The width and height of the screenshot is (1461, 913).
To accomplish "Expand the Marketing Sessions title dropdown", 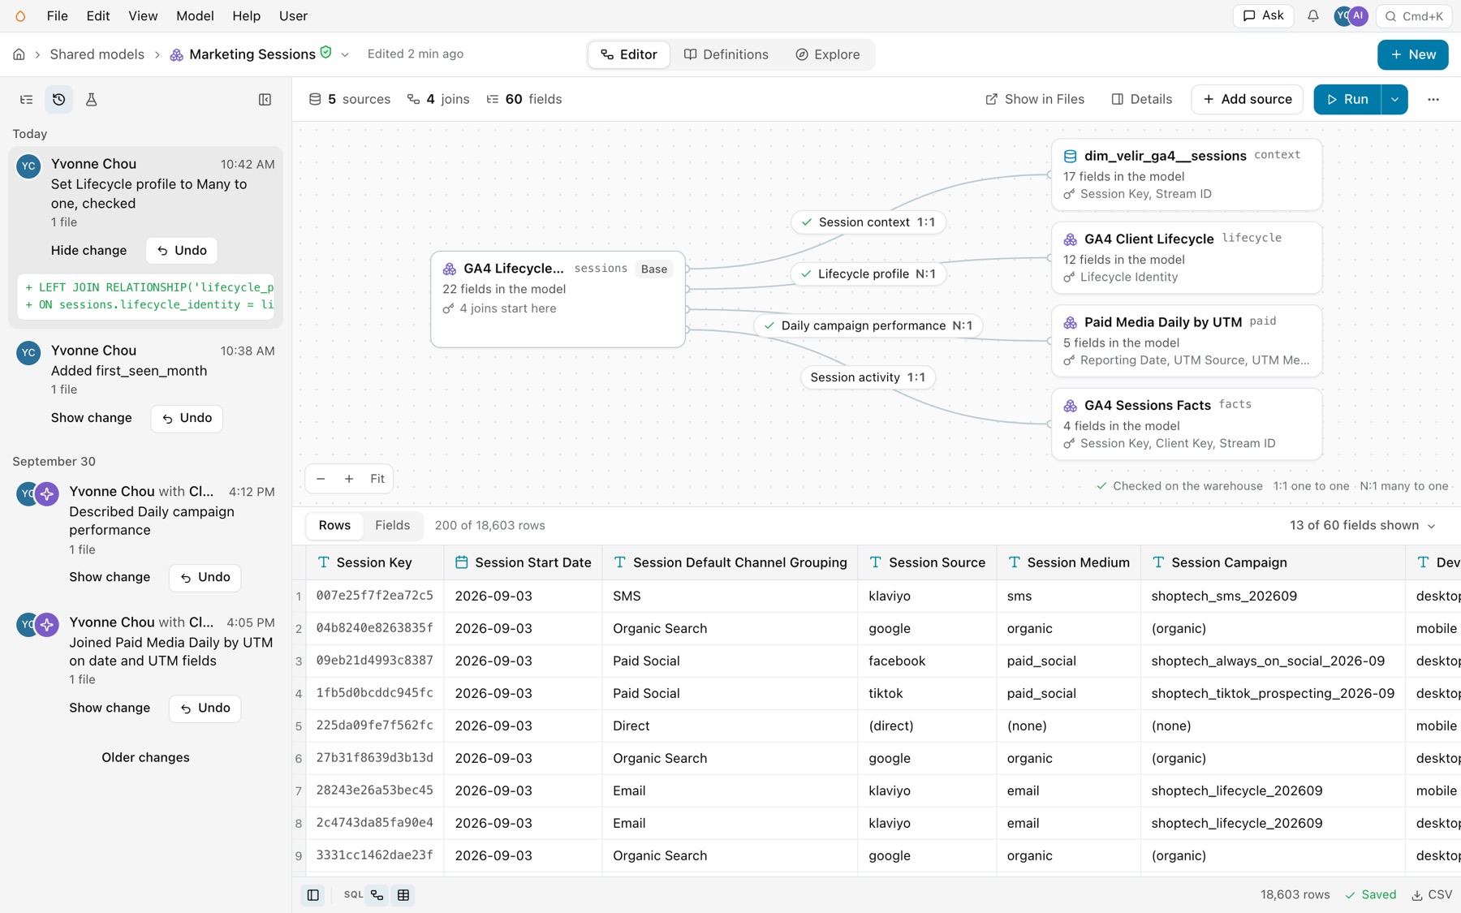I will click(345, 55).
